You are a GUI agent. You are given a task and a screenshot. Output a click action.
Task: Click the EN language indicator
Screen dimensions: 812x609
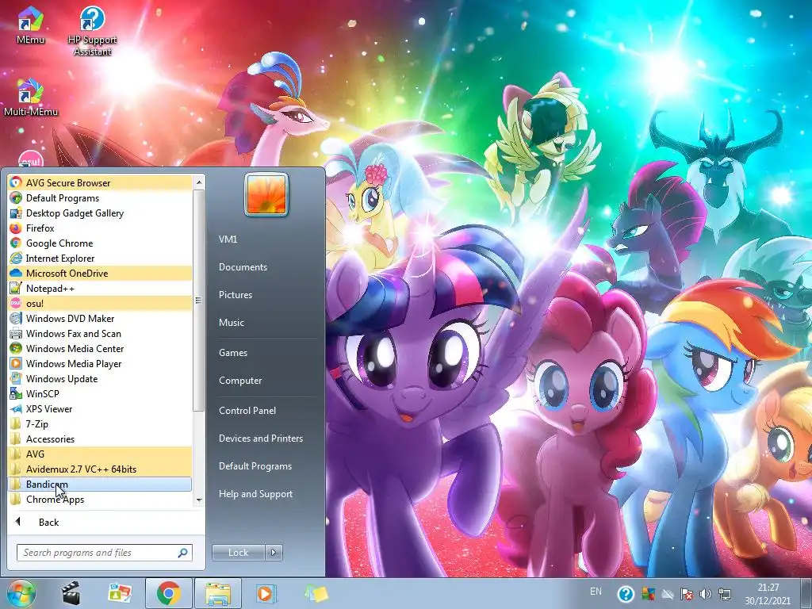(596, 592)
